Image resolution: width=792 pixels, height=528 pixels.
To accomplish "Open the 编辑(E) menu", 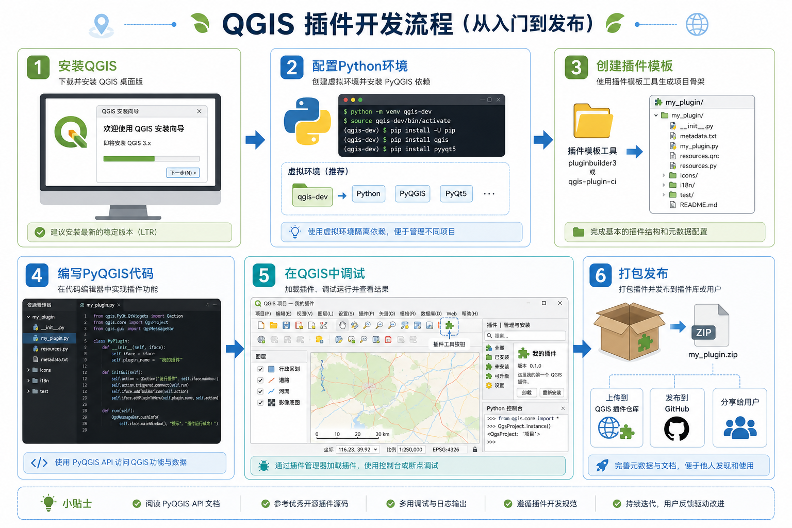I will click(x=284, y=313).
